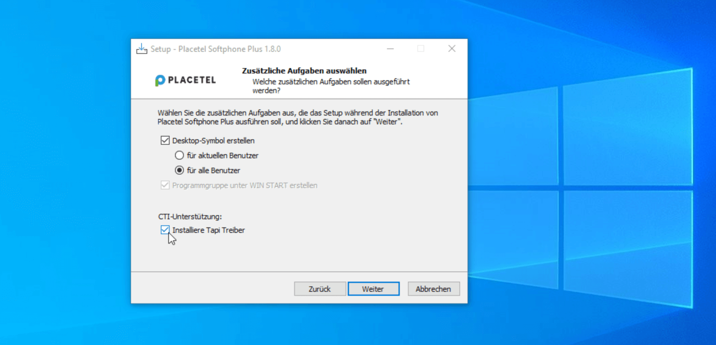The width and height of the screenshot is (716, 345).
Task: Select the für aktuellen Benutzer radio option
Action: [179, 156]
